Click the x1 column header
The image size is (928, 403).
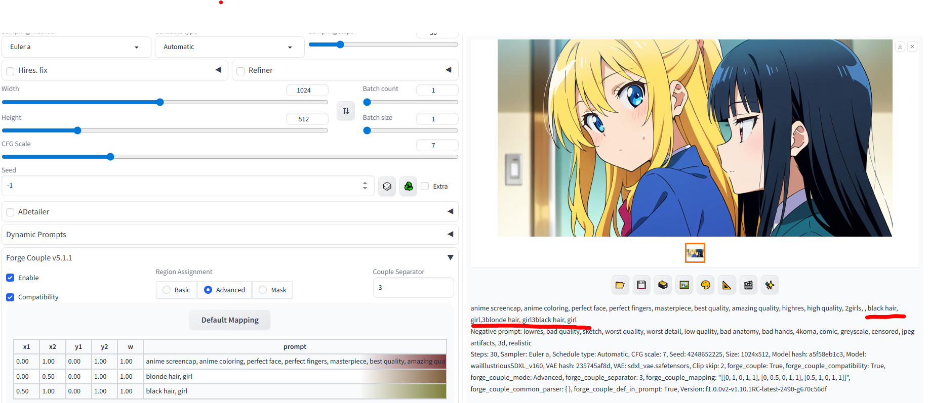(x=26, y=346)
